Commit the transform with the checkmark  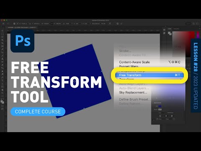coord(121,23)
